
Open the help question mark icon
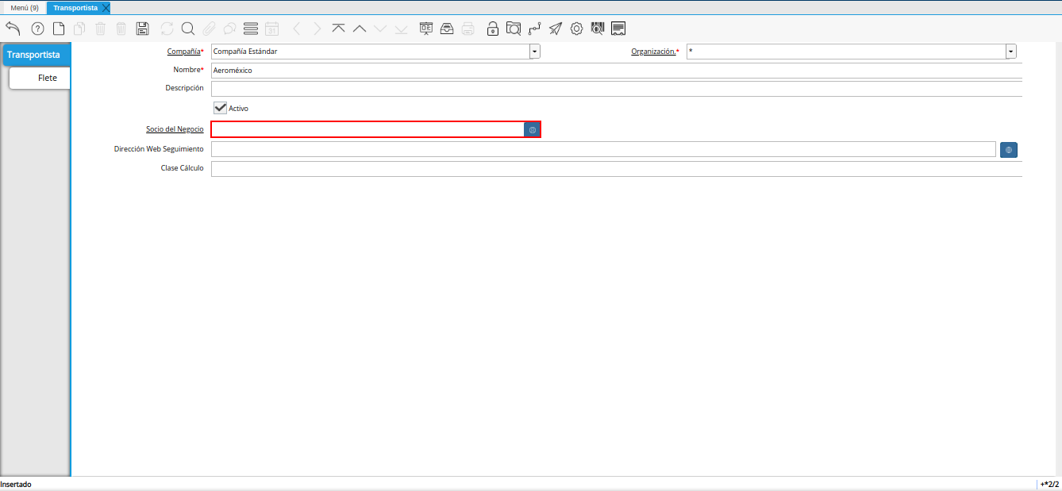pyautogui.click(x=37, y=29)
